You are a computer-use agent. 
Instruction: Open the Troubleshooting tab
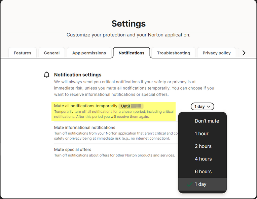pos(173,53)
